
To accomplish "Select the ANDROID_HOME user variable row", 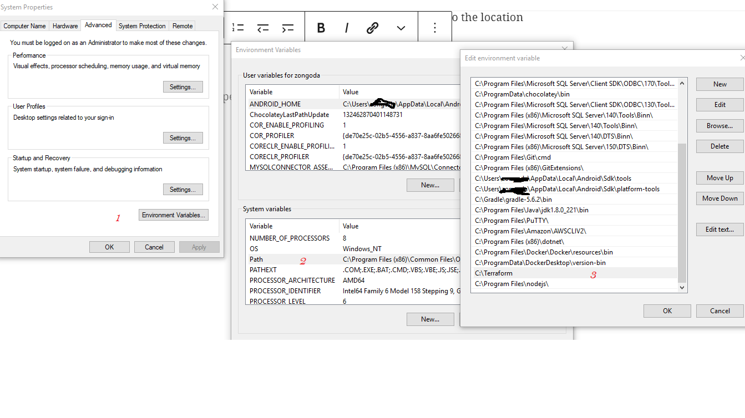I will coord(275,104).
